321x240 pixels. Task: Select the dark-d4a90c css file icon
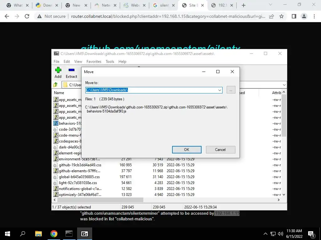click(55, 147)
